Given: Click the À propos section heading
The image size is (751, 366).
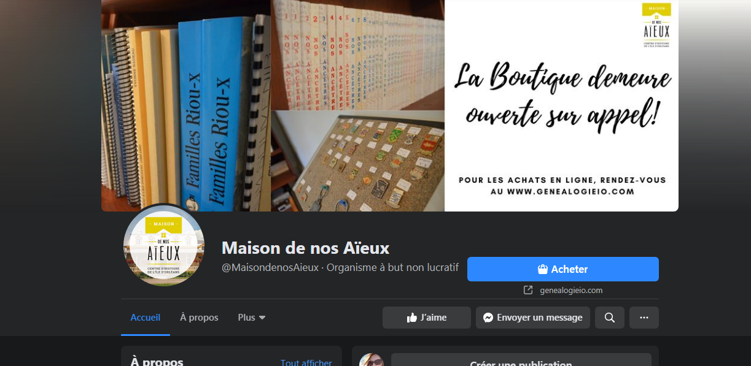Looking at the screenshot, I should coord(157,362).
